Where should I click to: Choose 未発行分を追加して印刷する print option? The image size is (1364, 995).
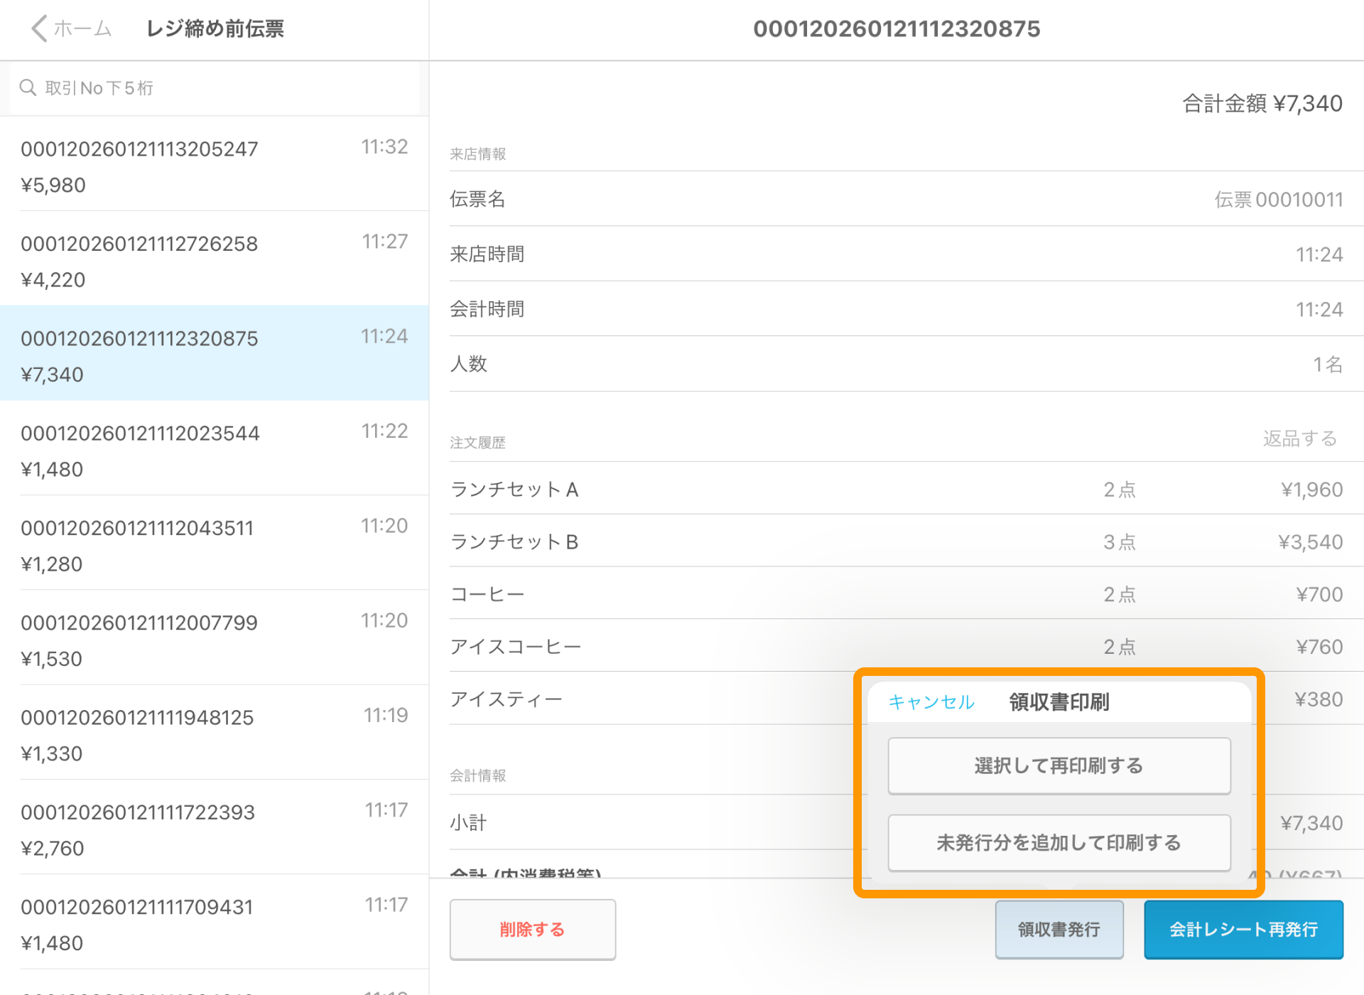coord(1059,843)
